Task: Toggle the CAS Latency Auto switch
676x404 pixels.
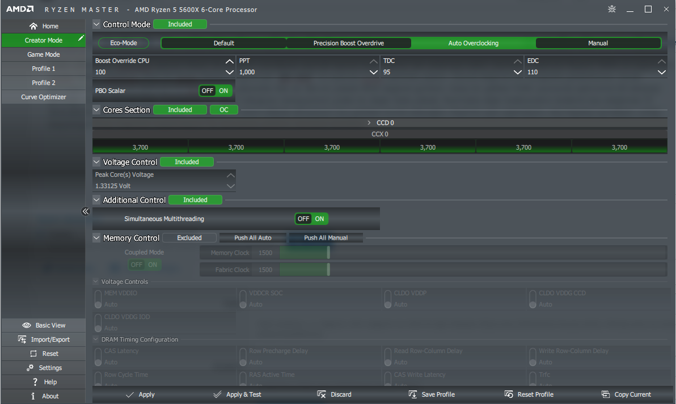Action: tap(98, 357)
